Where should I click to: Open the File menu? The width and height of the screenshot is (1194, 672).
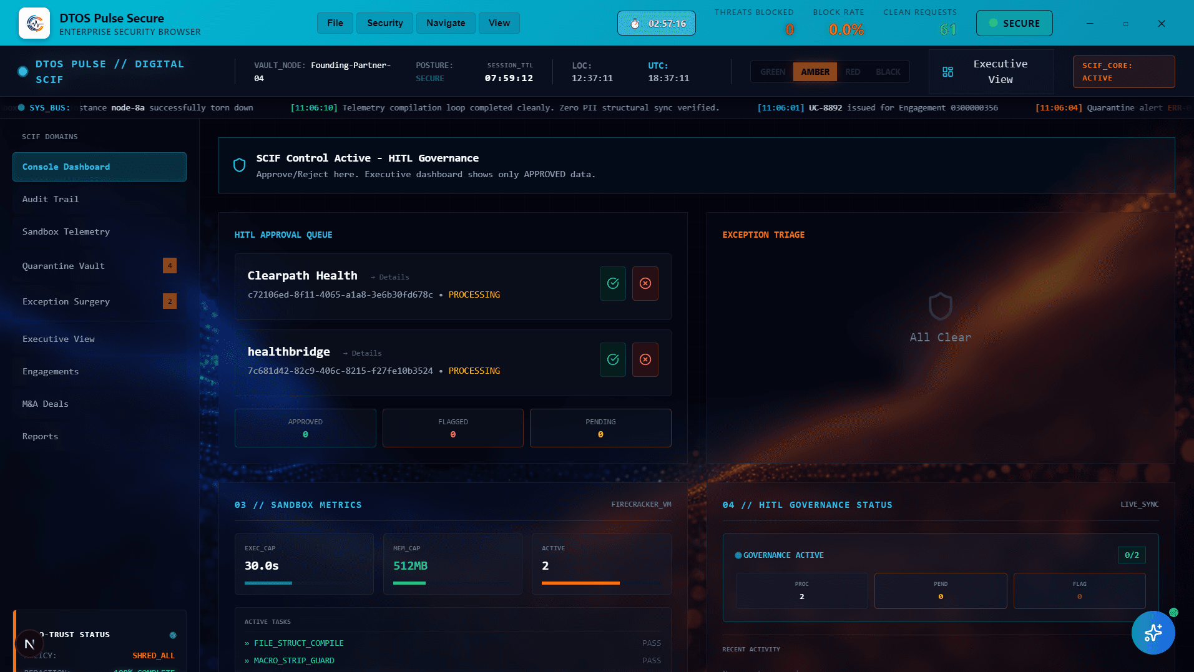(x=335, y=23)
